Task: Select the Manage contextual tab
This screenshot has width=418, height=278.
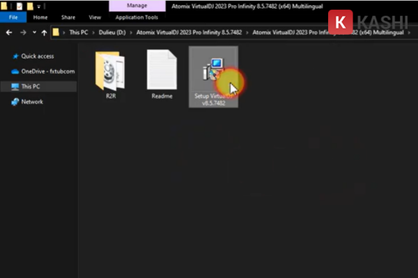Action: 137,6
